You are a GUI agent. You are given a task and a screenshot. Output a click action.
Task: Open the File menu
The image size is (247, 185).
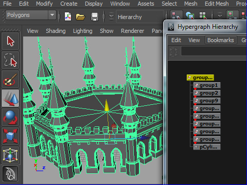pos(7,4)
